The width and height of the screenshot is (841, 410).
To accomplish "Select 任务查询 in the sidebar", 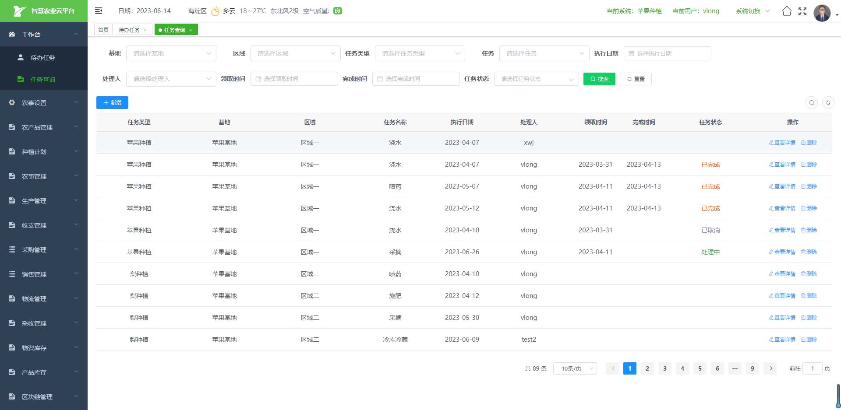I will 44,79.
